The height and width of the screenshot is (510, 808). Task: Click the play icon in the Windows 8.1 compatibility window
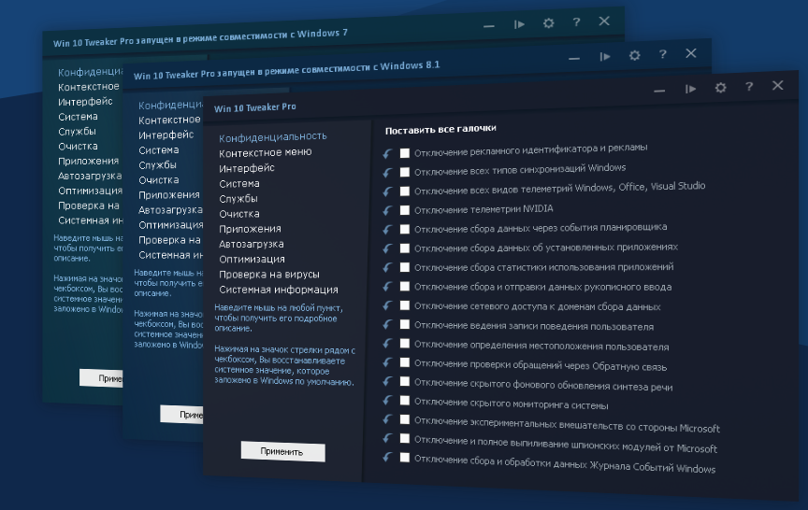605,57
